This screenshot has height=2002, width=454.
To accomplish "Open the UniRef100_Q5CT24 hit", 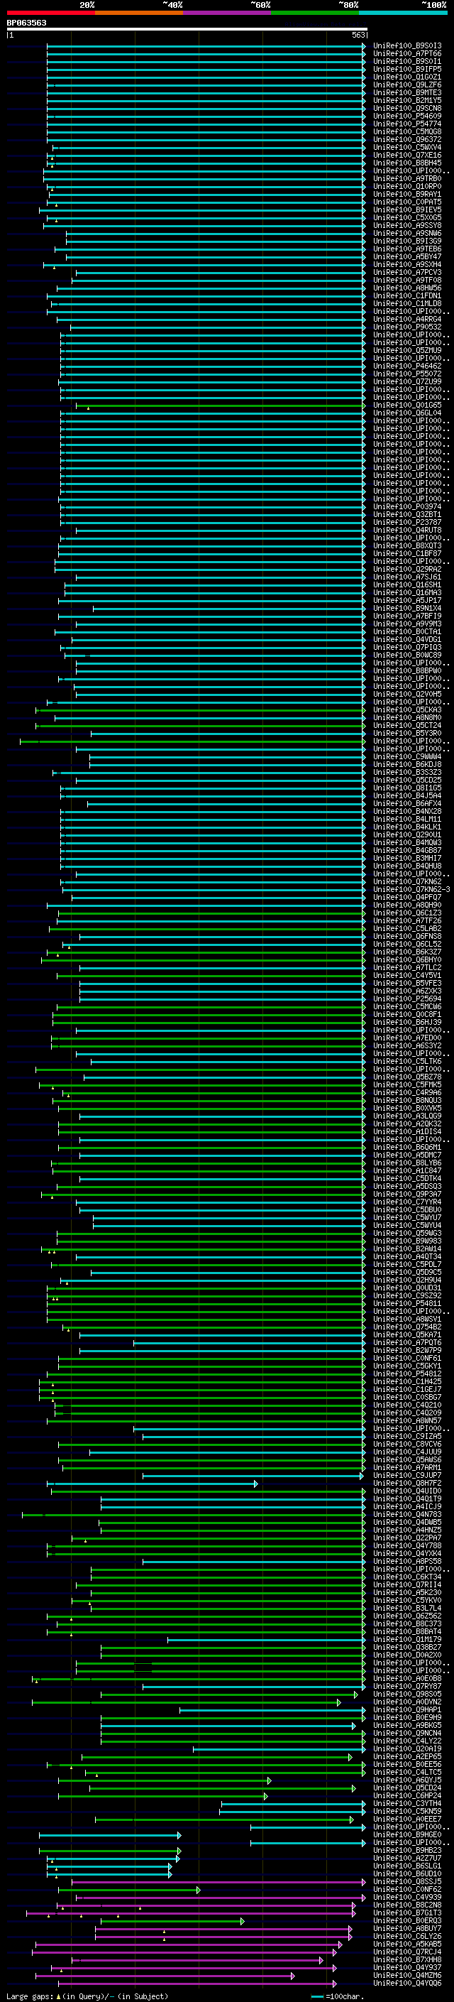I will tap(406, 726).
